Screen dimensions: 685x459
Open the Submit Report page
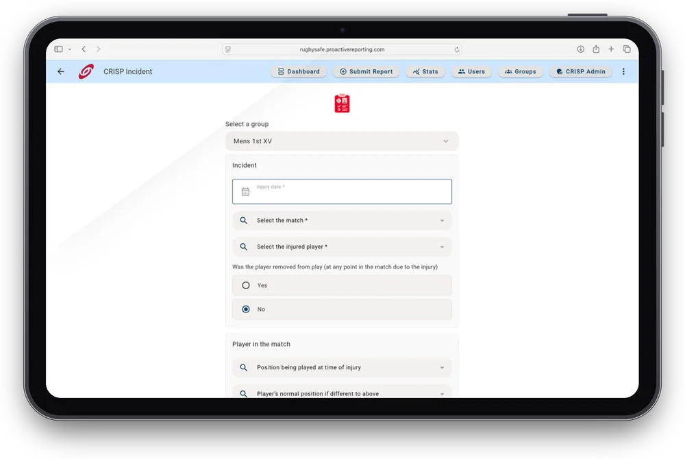pyautogui.click(x=366, y=72)
